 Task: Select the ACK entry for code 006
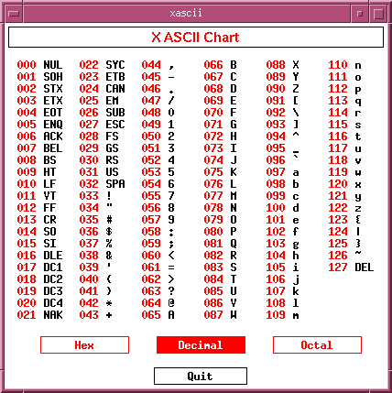(53, 136)
